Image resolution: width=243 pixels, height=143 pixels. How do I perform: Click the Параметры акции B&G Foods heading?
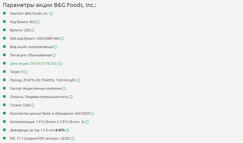[x=49, y=5]
